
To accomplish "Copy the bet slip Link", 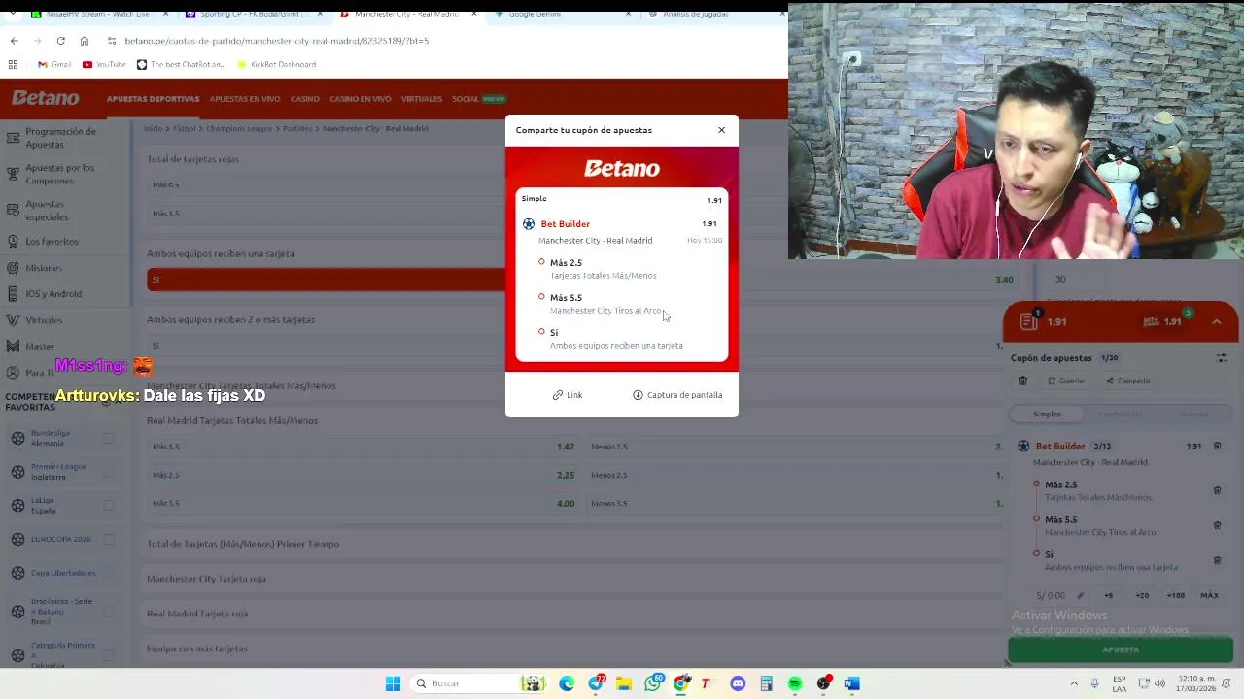I will 568,395.
